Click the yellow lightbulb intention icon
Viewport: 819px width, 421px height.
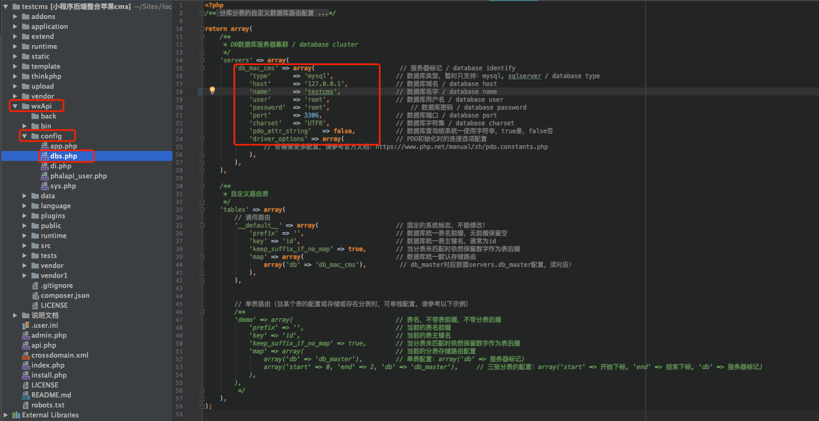click(x=212, y=91)
